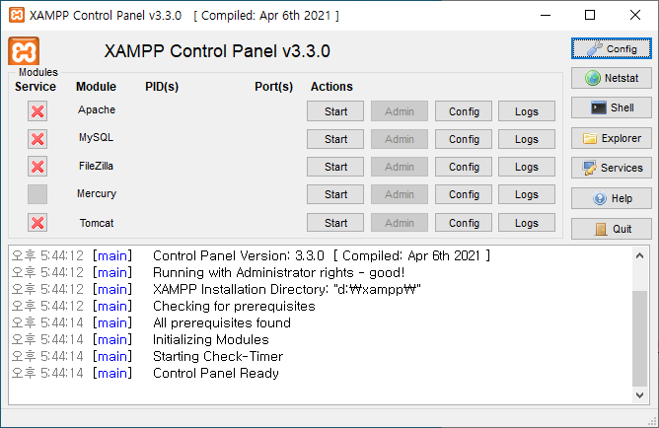659x428 pixels.
Task: Open the FileZilla Logs menu
Action: 527,167
